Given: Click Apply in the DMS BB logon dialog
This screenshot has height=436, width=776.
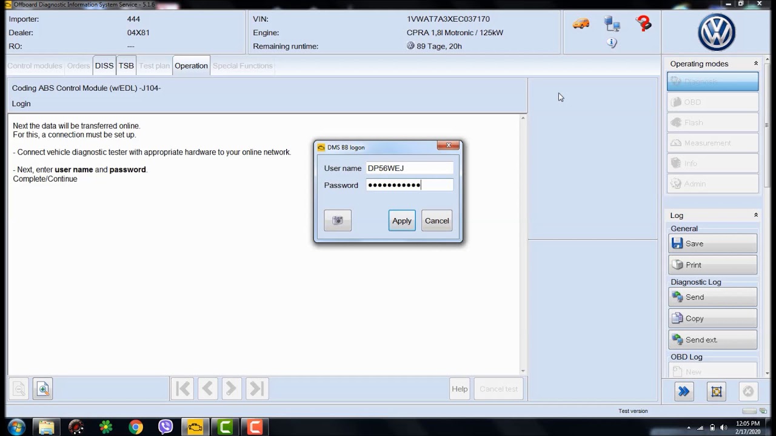Looking at the screenshot, I should click(x=402, y=220).
